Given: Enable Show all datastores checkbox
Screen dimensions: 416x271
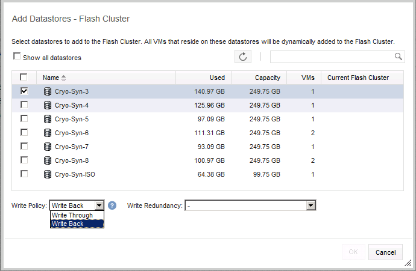Looking at the screenshot, I should (x=17, y=56).
